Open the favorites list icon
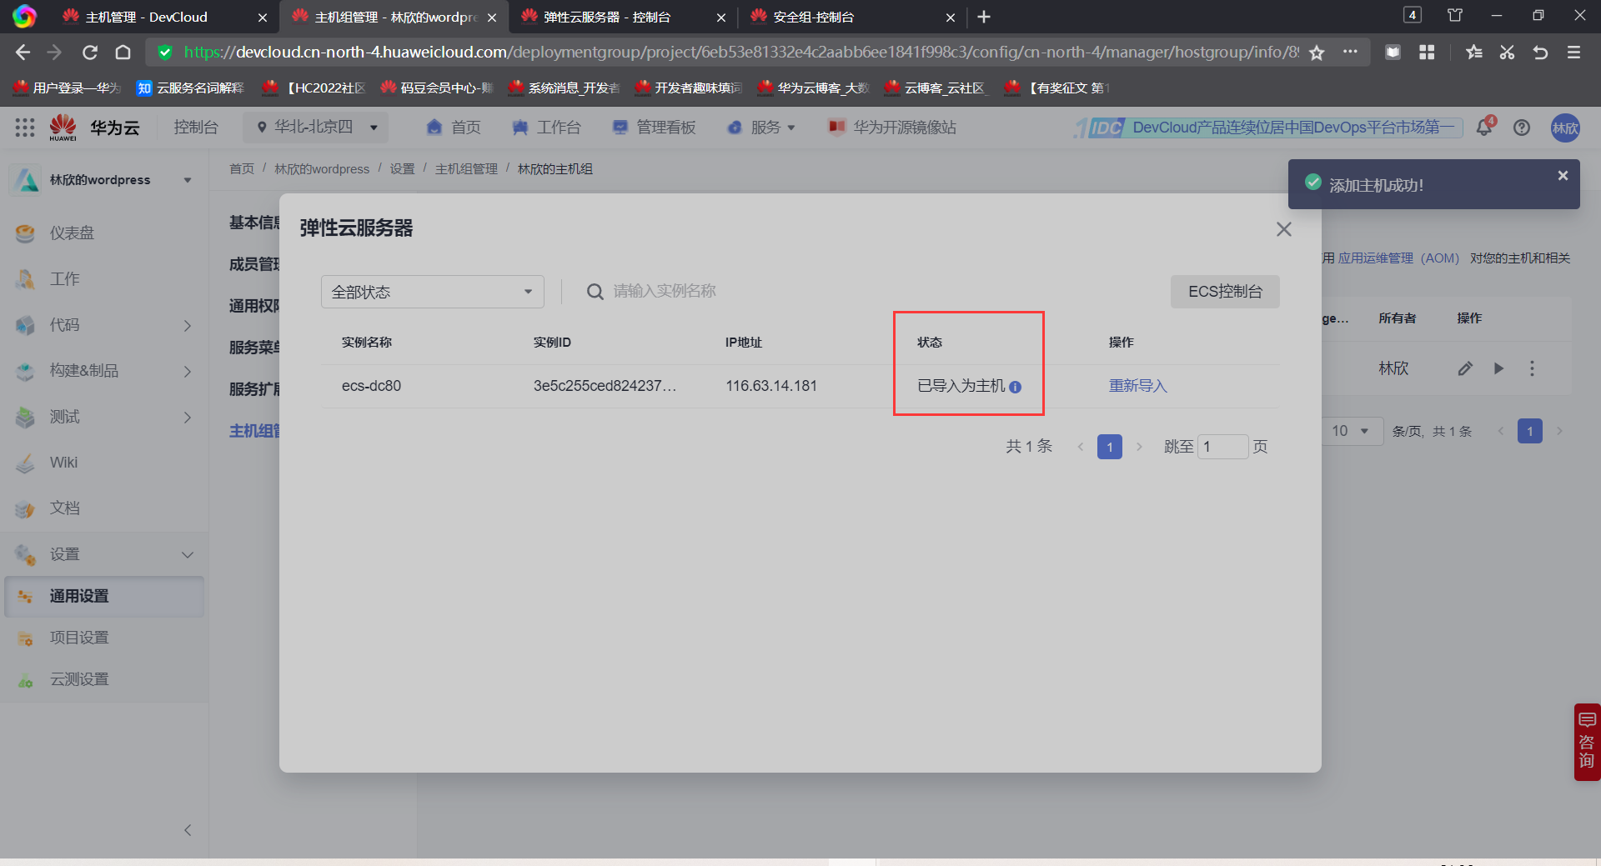Screen dimensions: 1601x866 [x=1473, y=53]
